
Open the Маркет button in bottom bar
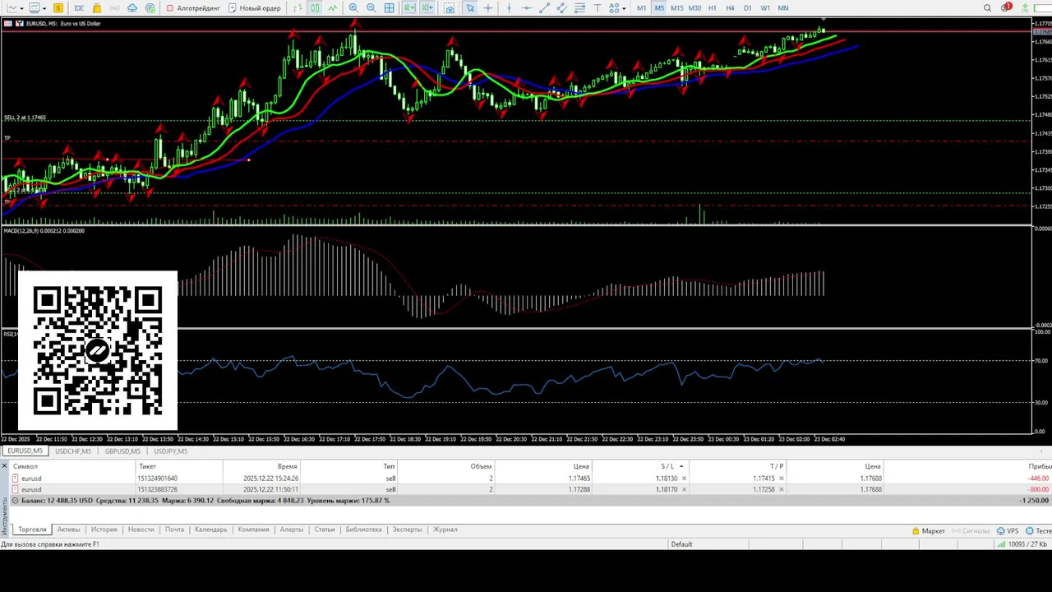pyautogui.click(x=929, y=531)
